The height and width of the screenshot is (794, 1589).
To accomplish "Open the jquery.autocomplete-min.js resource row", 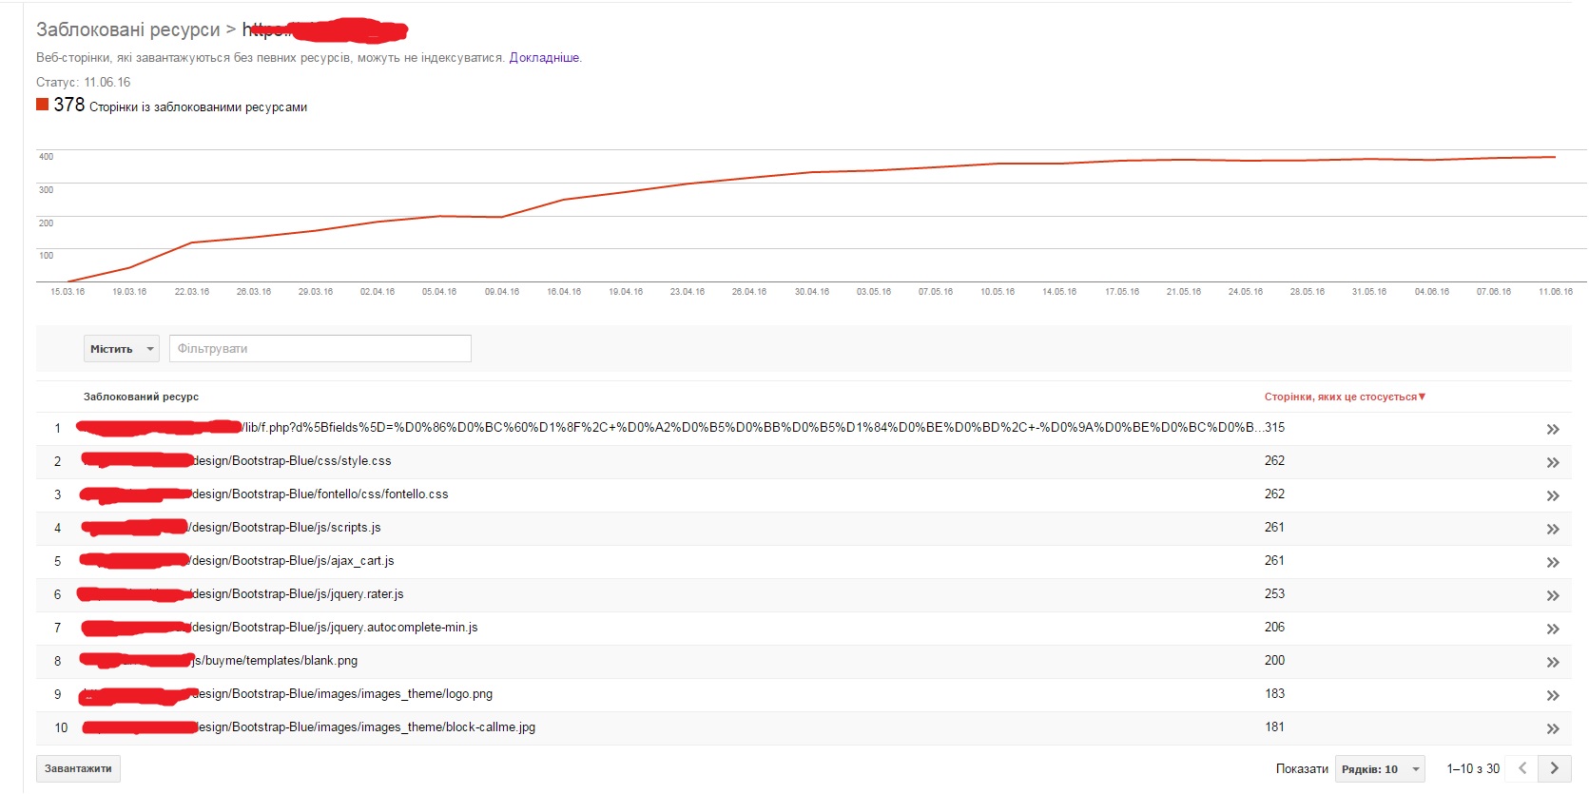I will 335,628.
